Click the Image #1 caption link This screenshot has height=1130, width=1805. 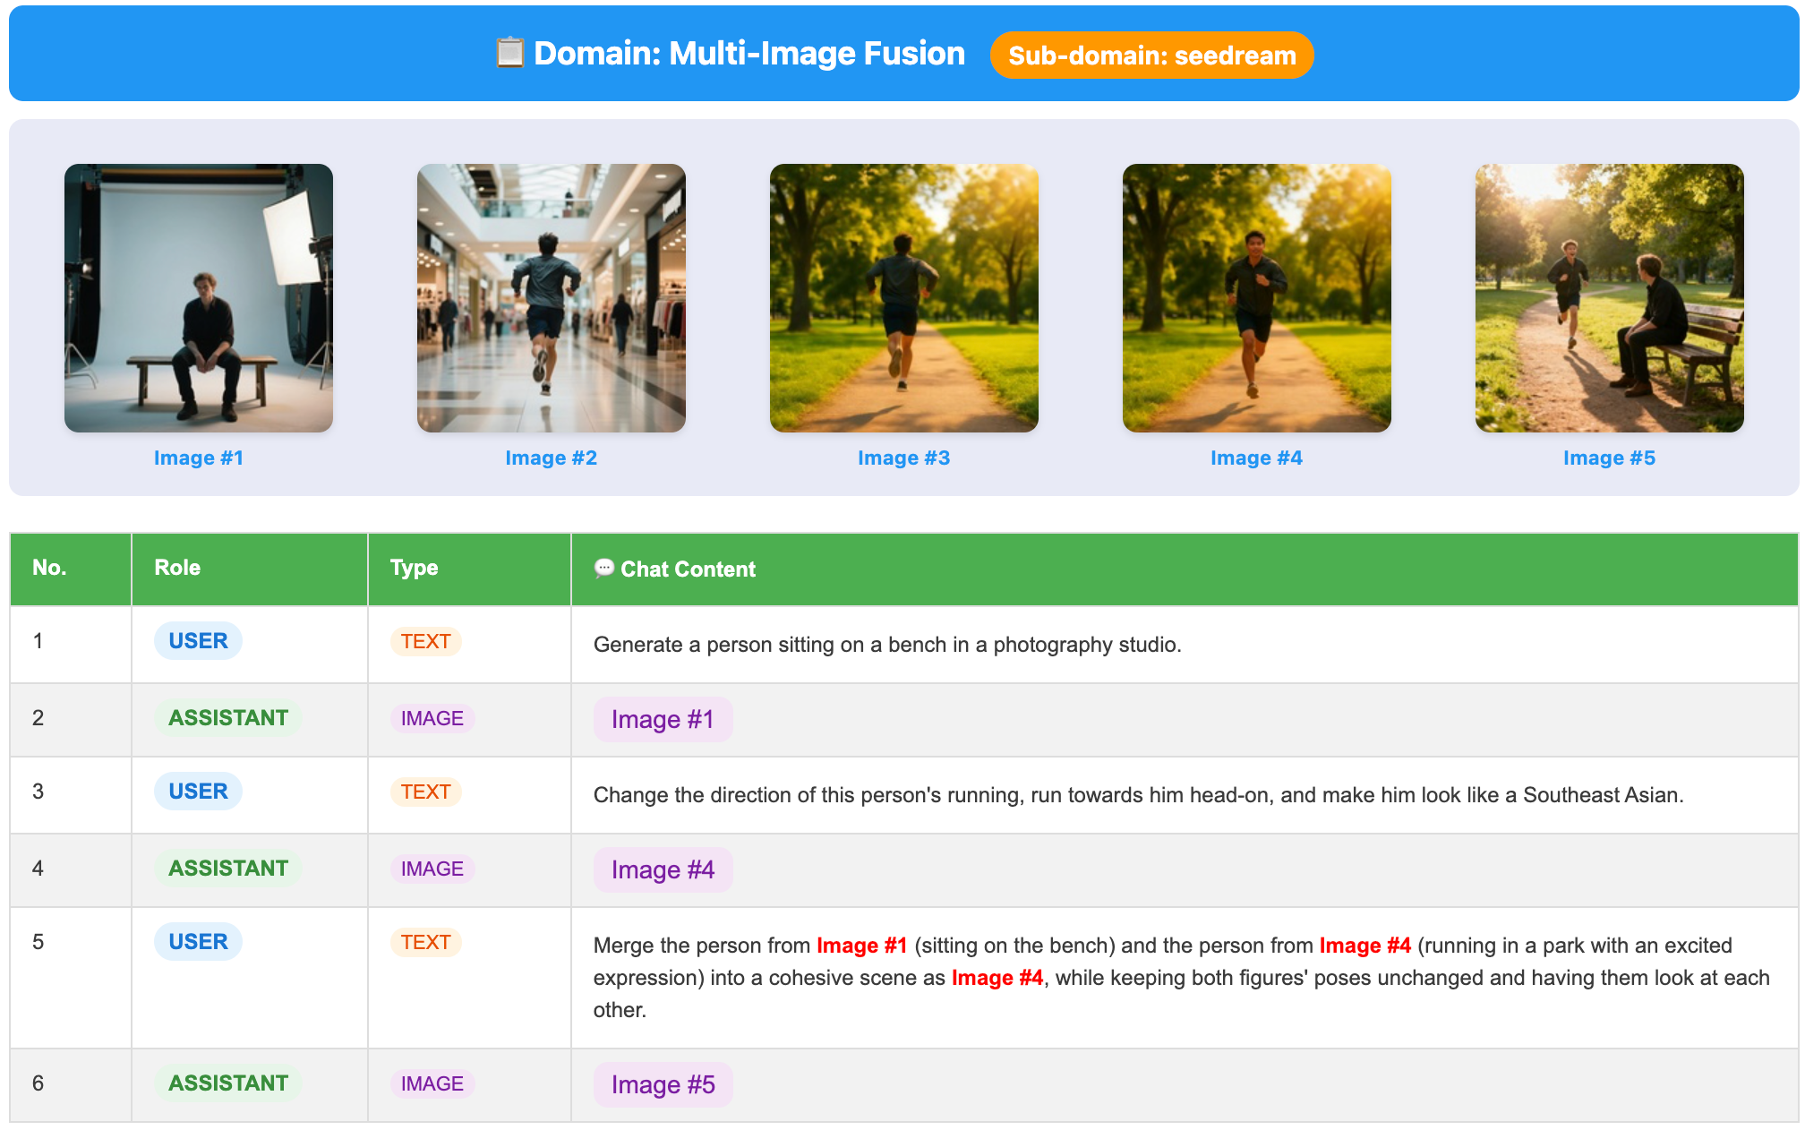click(x=199, y=458)
